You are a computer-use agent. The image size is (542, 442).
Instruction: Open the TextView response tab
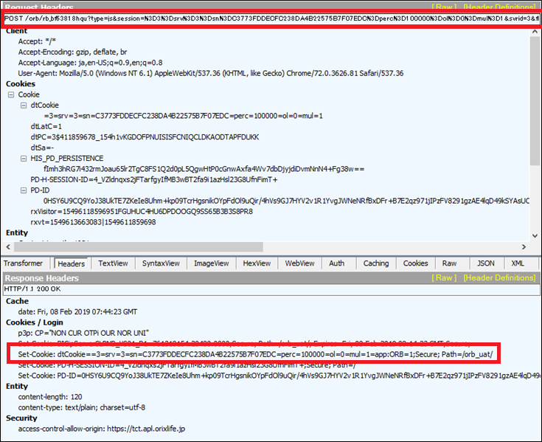[x=113, y=263]
